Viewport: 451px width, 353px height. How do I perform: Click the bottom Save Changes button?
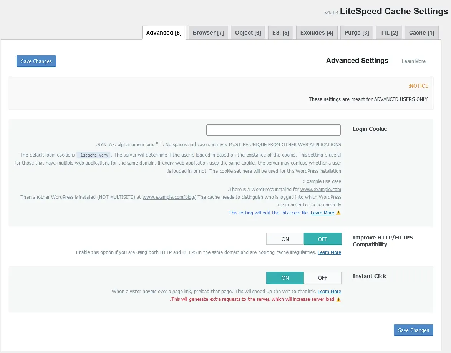pos(413,330)
